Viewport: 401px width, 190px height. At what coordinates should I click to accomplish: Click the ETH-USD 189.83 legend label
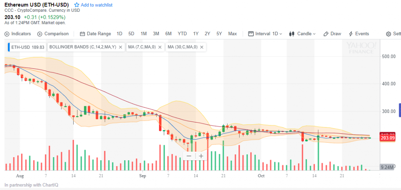tap(28, 47)
